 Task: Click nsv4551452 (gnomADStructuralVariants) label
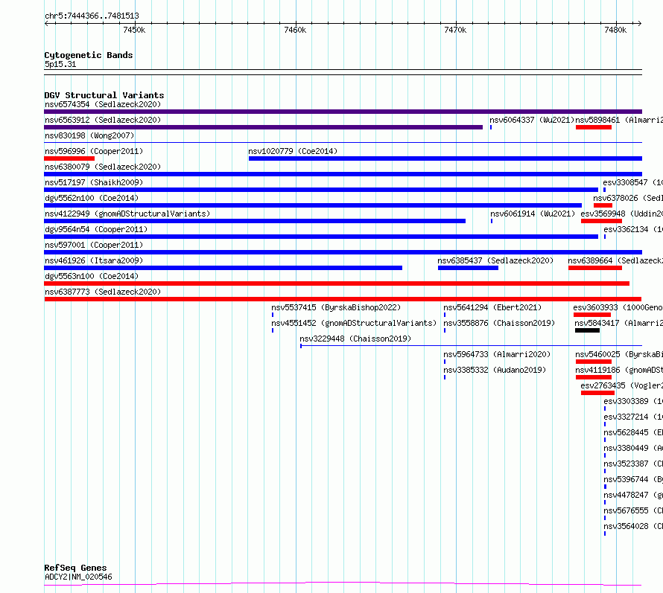(x=354, y=323)
